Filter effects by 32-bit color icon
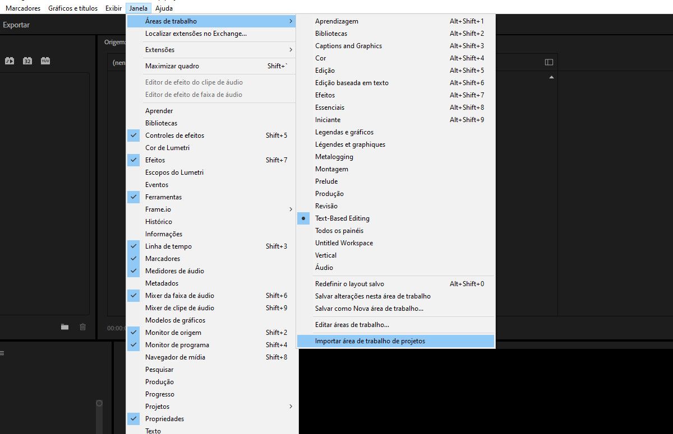 click(27, 60)
